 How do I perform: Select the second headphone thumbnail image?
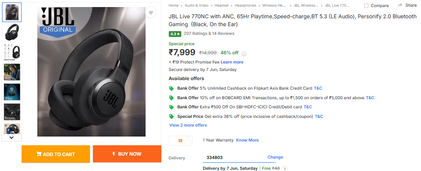click(x=12, y=32)
